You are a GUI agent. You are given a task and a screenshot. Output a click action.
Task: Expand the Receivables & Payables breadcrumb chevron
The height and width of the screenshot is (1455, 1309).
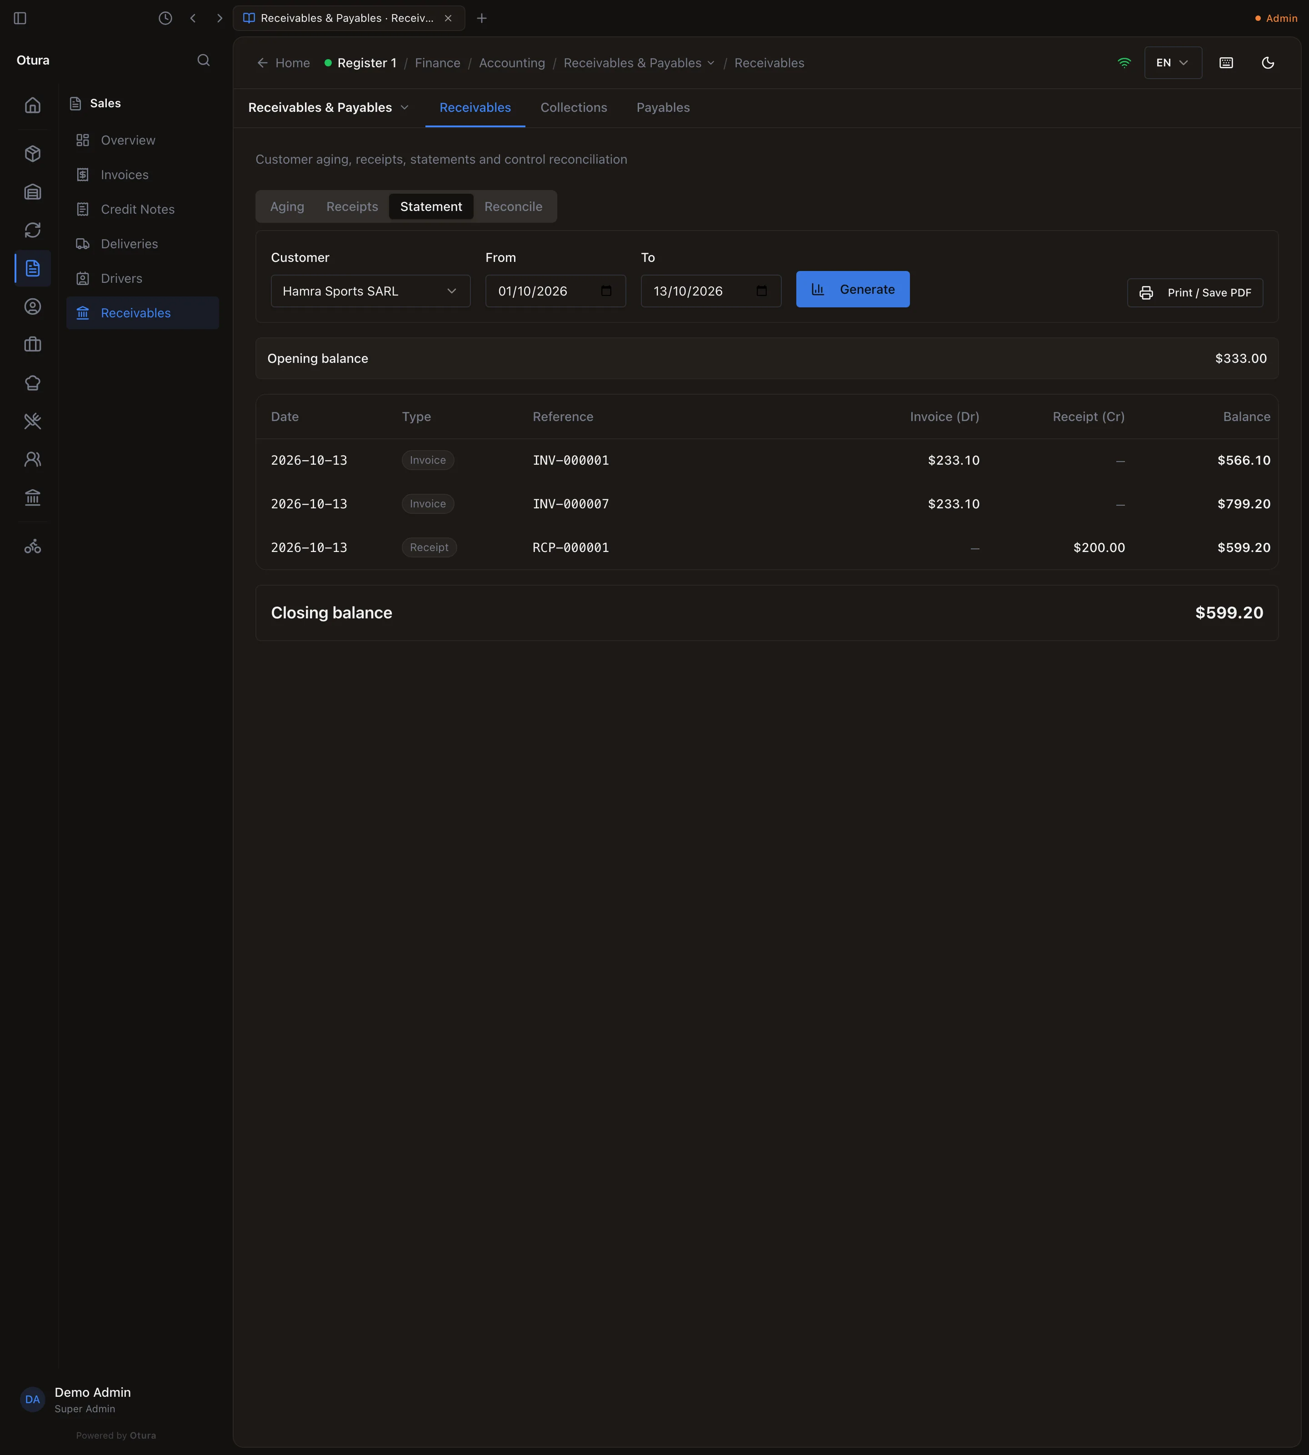[710, 63]
